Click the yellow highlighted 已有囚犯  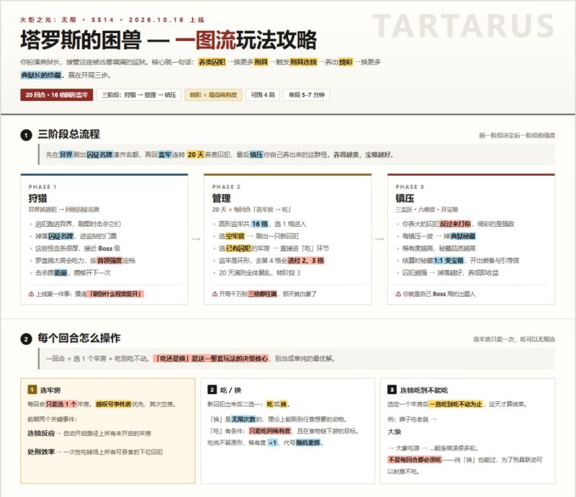pyautogui.click(x=238, y=248)
